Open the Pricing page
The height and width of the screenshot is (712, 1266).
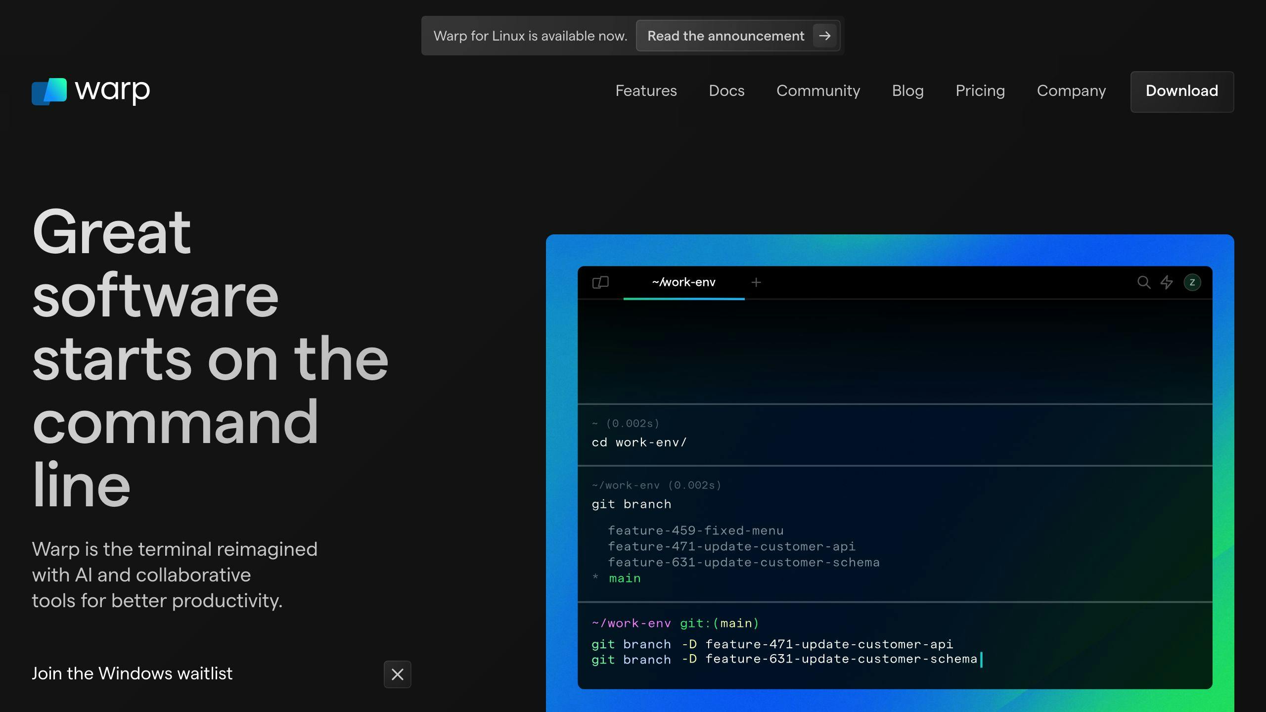(x=979, y=91)
